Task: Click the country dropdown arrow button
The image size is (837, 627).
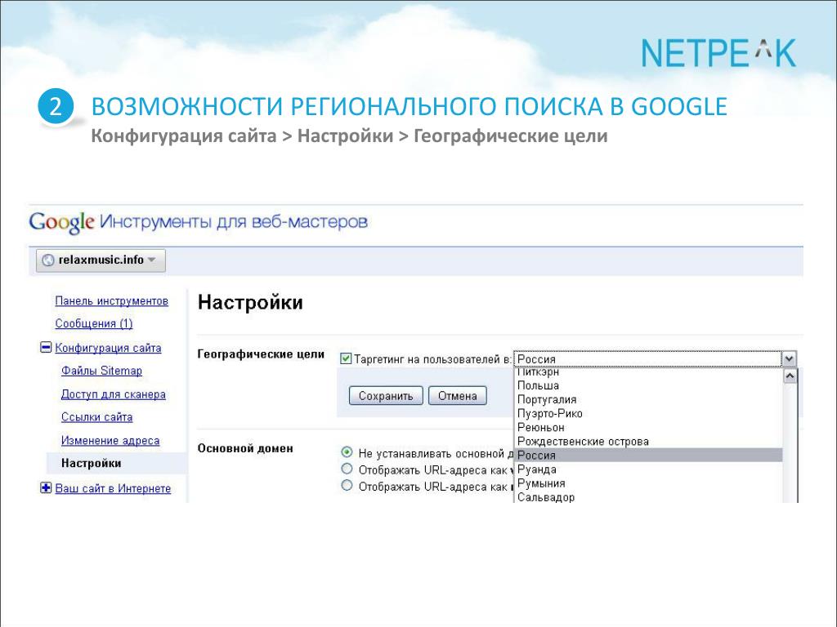Action: pyautogui.click(x=789, y=359)
